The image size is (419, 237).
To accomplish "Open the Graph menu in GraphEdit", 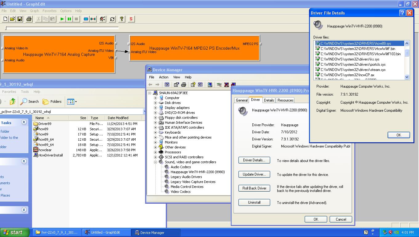I will pyautogui.click(x=34, y=11).
